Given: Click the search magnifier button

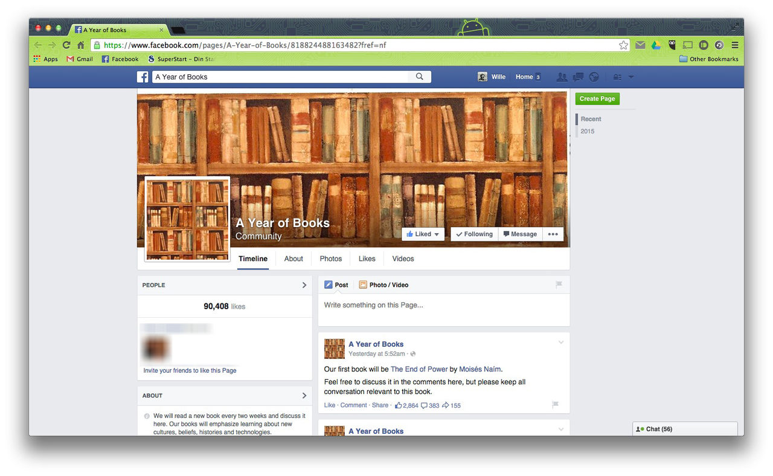Looking at the screenshot, I should point(420,77).
